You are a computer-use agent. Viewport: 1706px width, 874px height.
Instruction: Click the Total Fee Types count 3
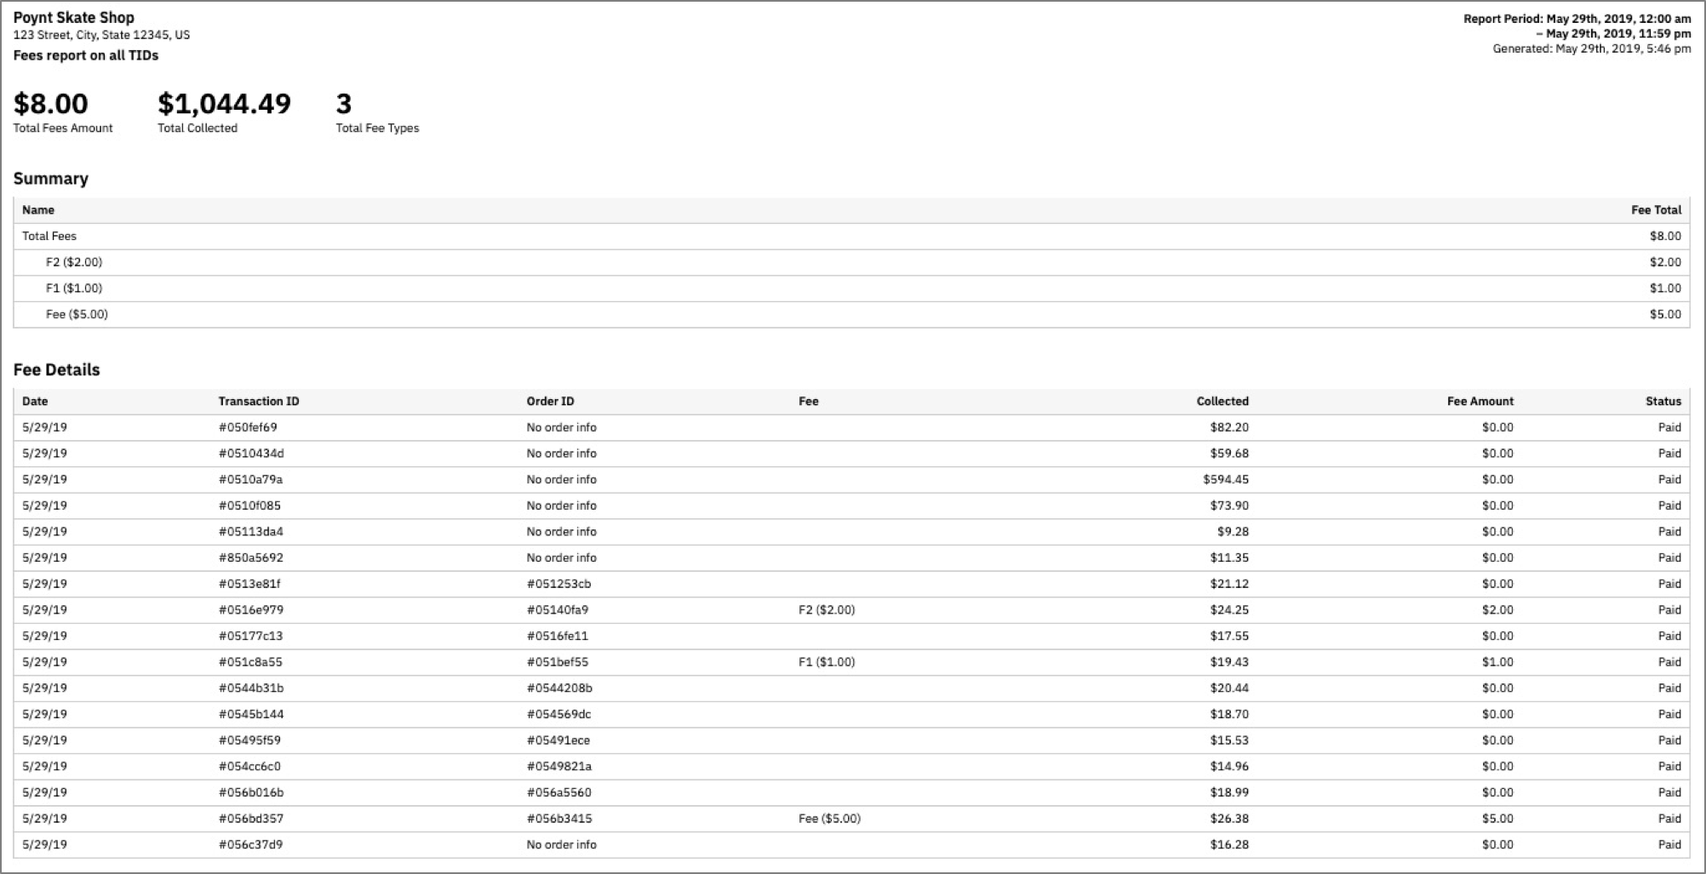[343, 104]
